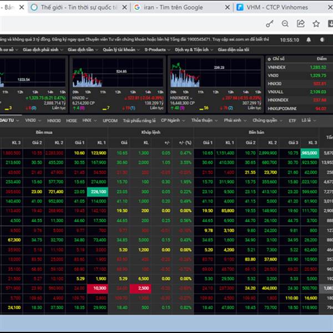Click the Bên mua group header
Screen dimensions: 333x333
44,132
